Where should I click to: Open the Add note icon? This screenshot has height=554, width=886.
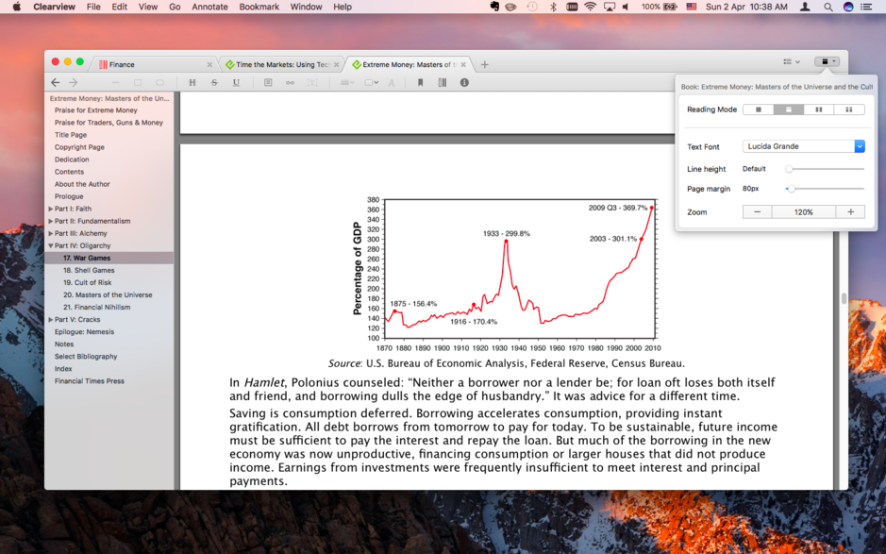270,82
